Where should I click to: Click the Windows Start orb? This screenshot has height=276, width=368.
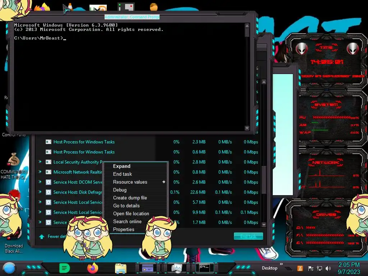pos(9,268)
